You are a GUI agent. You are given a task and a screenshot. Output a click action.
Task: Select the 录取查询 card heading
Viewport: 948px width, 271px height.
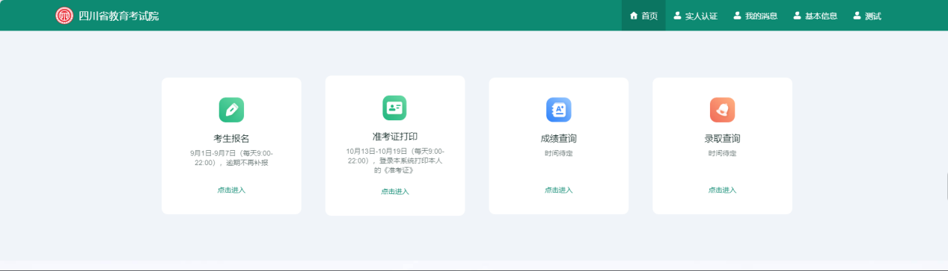722,138
